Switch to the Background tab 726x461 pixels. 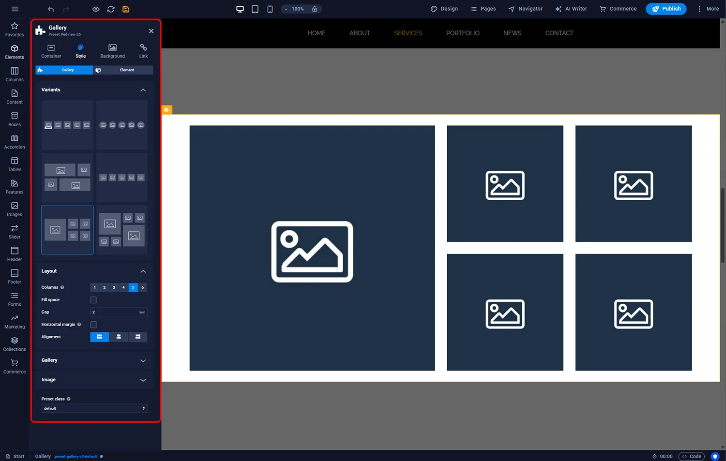click(x=112, y=50)
